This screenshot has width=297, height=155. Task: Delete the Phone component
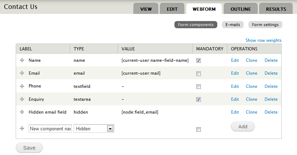coord(271,86)
